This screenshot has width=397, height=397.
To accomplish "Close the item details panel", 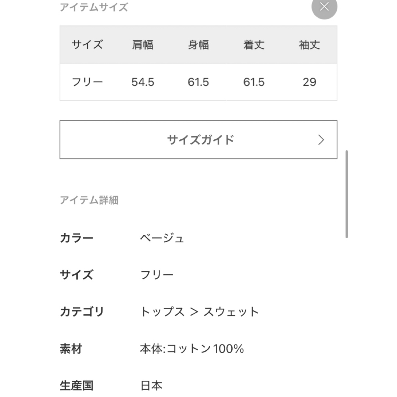I will (x=324, y=7).
